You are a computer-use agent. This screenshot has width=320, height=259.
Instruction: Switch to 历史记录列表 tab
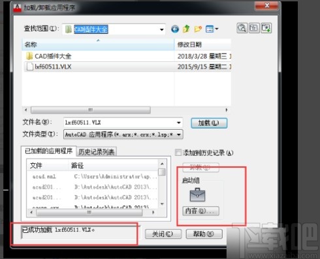tap(96, 152)
